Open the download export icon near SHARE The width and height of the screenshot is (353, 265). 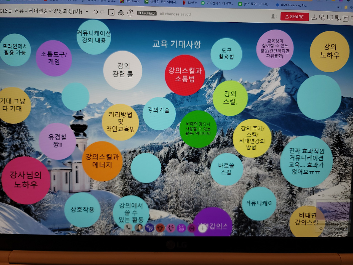coord(314,17)
